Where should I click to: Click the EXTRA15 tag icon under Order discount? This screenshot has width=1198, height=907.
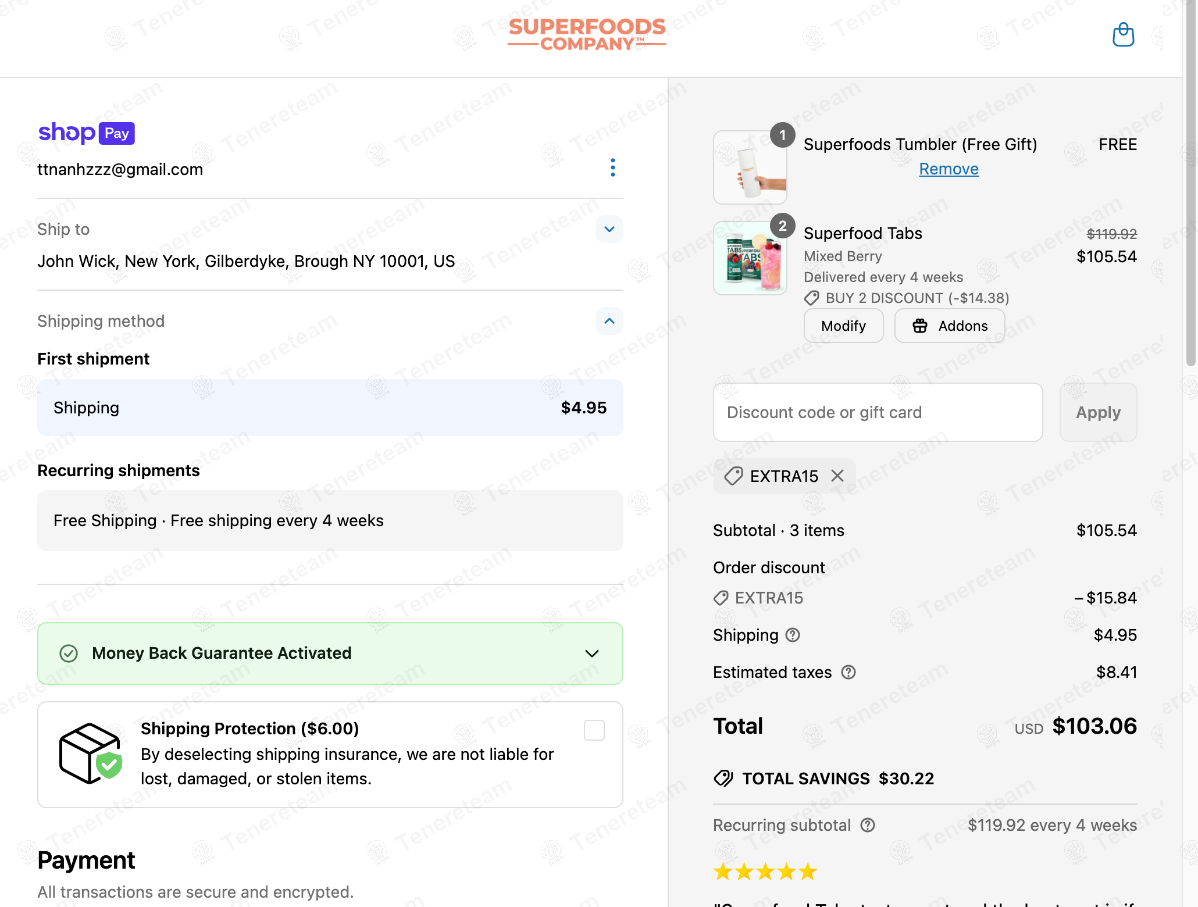(x=721, y=598)
